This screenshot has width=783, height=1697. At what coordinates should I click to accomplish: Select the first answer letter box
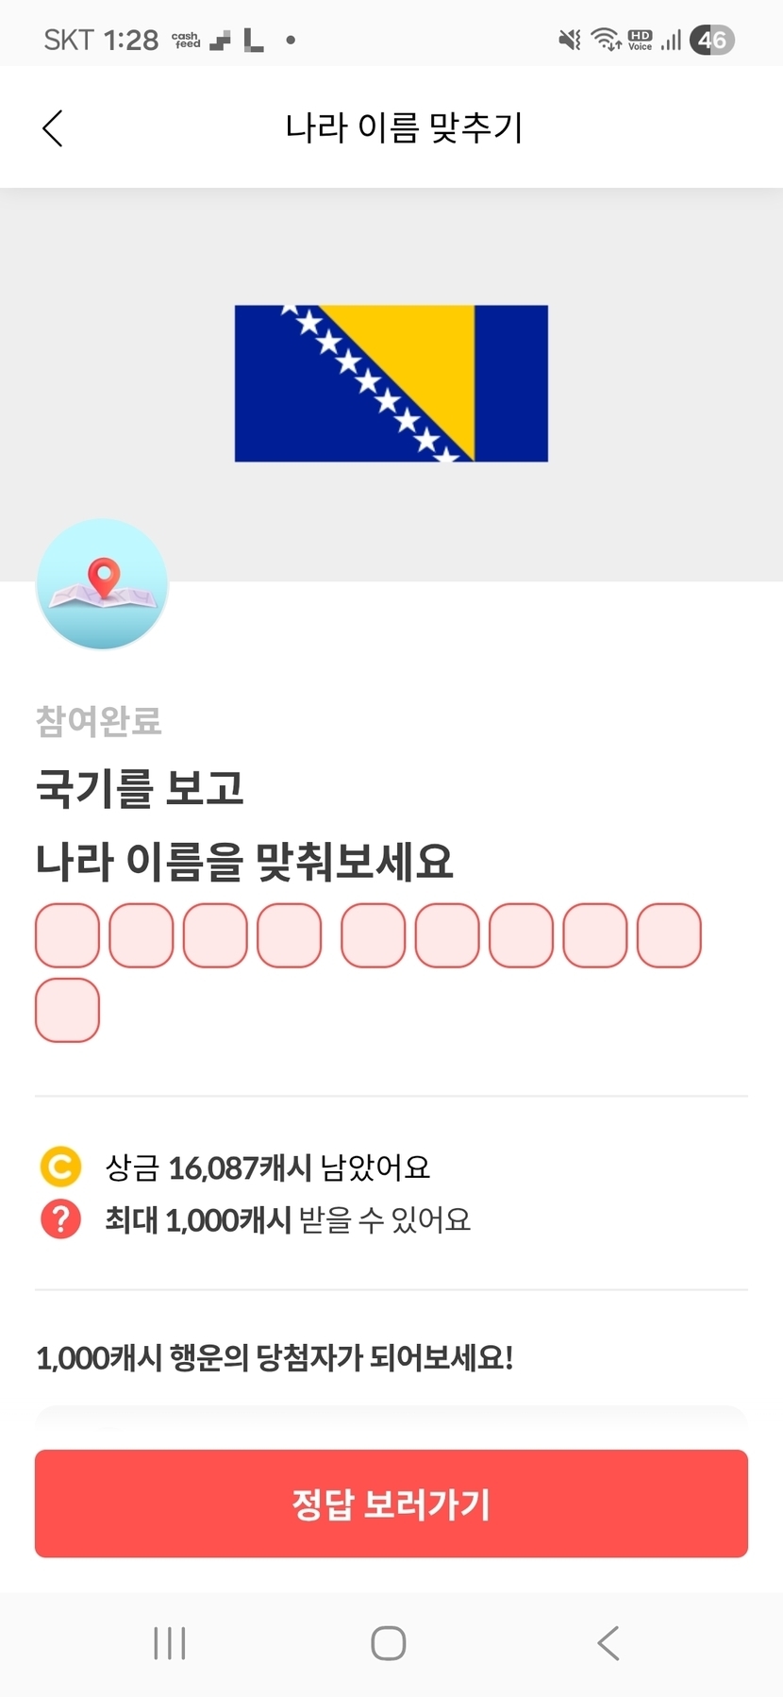coord(67,935)
